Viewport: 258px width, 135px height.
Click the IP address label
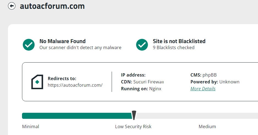pos(133,75)
